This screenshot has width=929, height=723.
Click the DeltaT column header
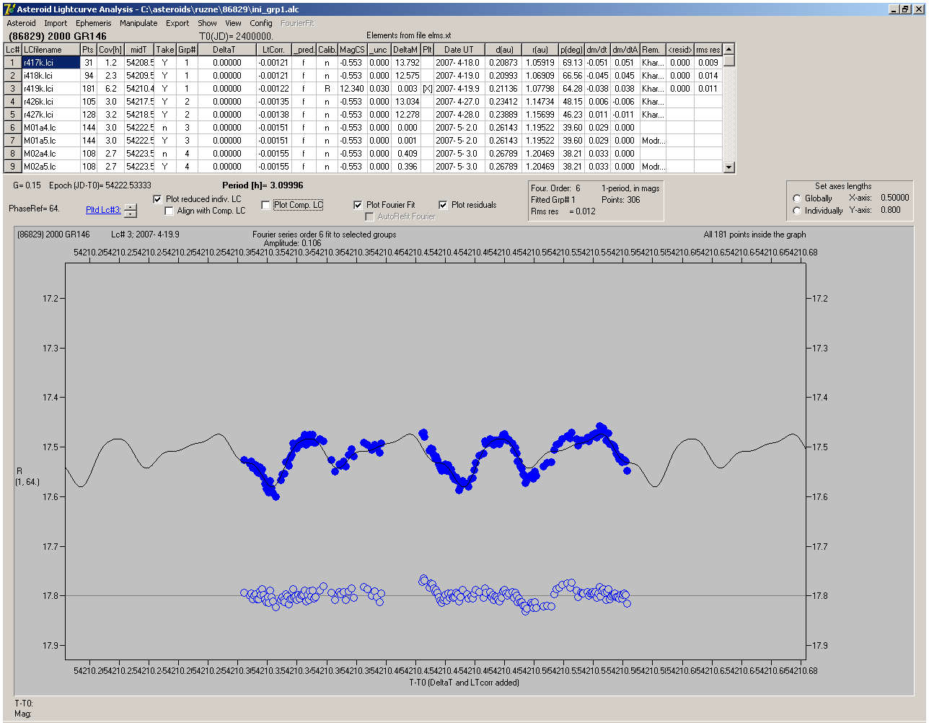tap(226, 50)
